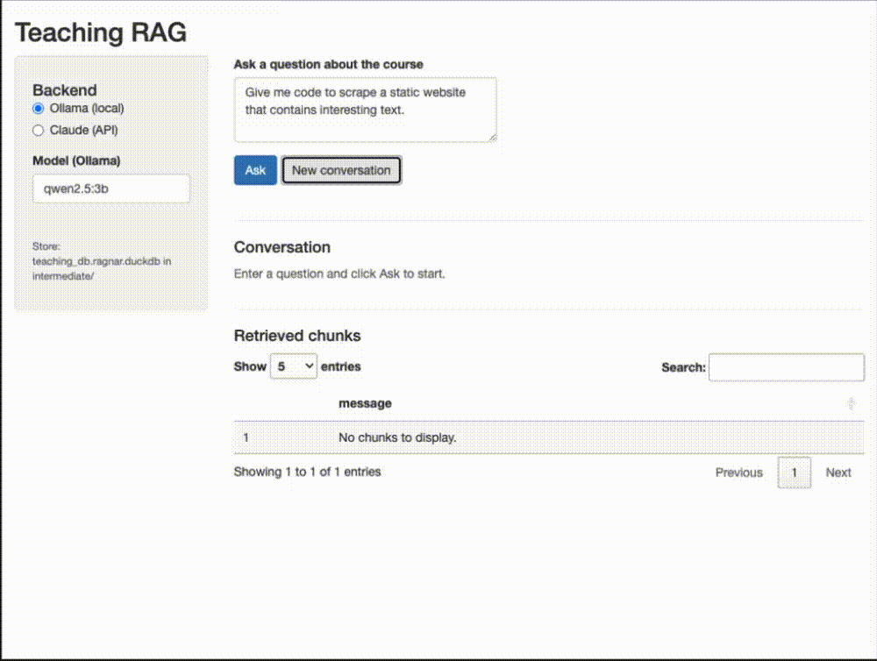Click the Retrieved chunks heading
The height and width of the screenshot is (661, 877).
296,336
